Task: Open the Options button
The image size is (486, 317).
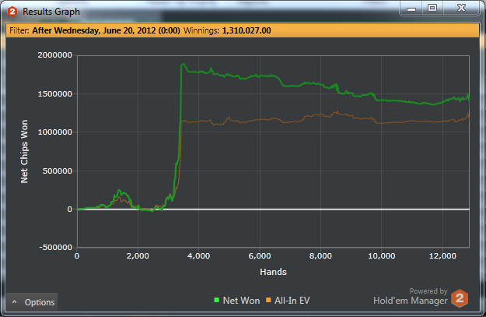Action: [32, 301]
